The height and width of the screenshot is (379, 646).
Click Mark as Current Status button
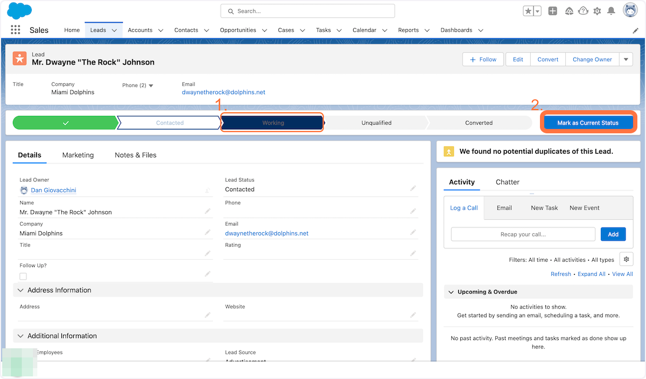[588, 123]
